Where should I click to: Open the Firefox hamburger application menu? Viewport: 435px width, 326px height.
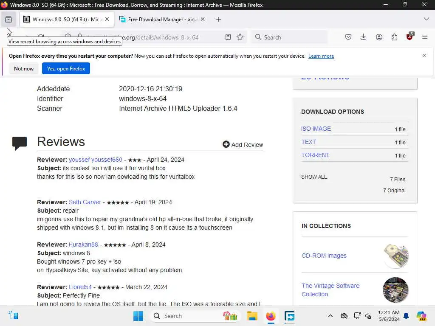coord(424,37)
